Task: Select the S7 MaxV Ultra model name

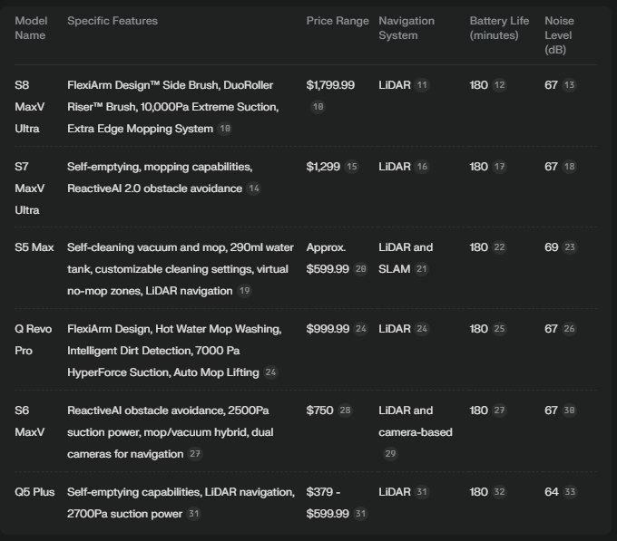Action: tap(30, 188)
